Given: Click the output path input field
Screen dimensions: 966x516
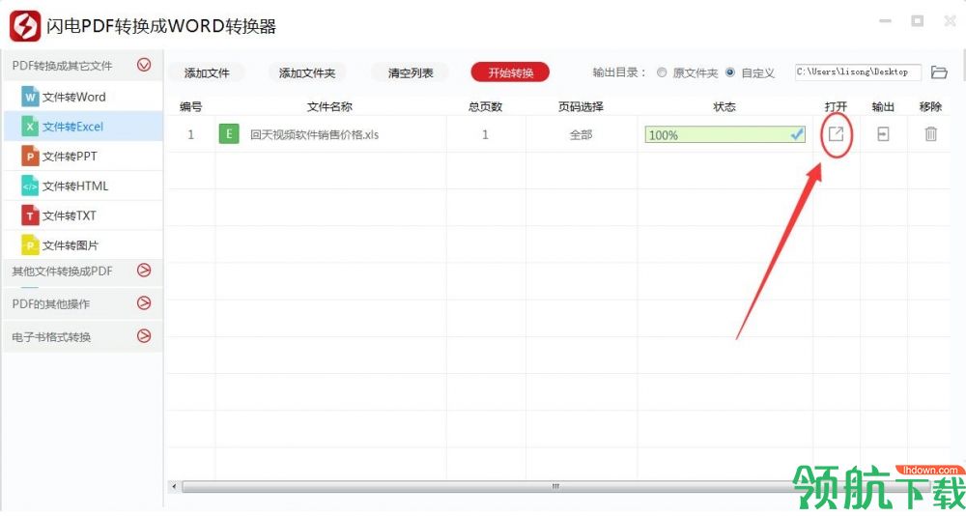Looking at the screenshot, I should [858, 72].
